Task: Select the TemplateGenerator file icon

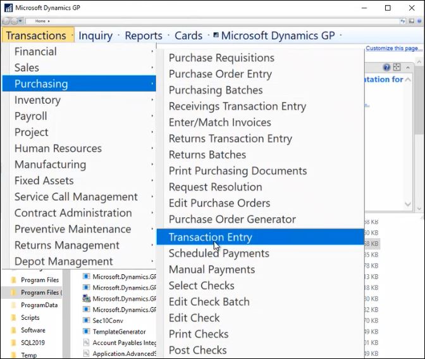Action: (x=87, y=332)
